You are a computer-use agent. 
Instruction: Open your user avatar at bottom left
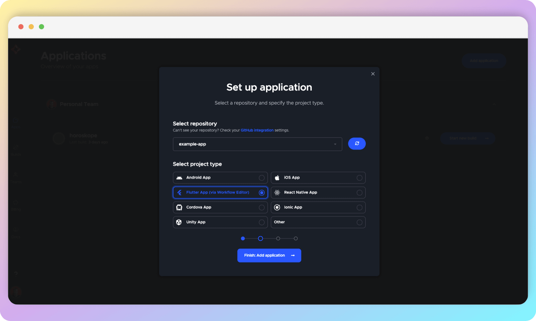[16, 292]
